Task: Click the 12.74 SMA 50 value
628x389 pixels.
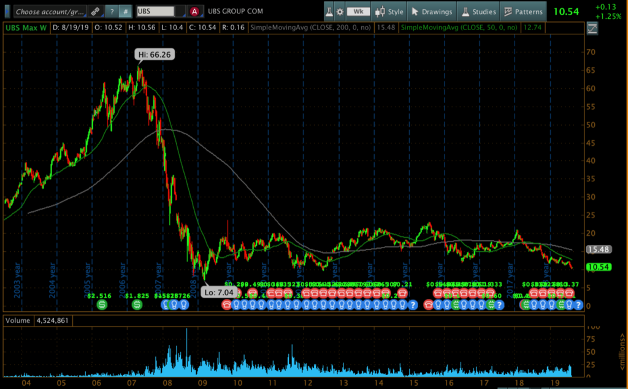Action: point(532,28)
